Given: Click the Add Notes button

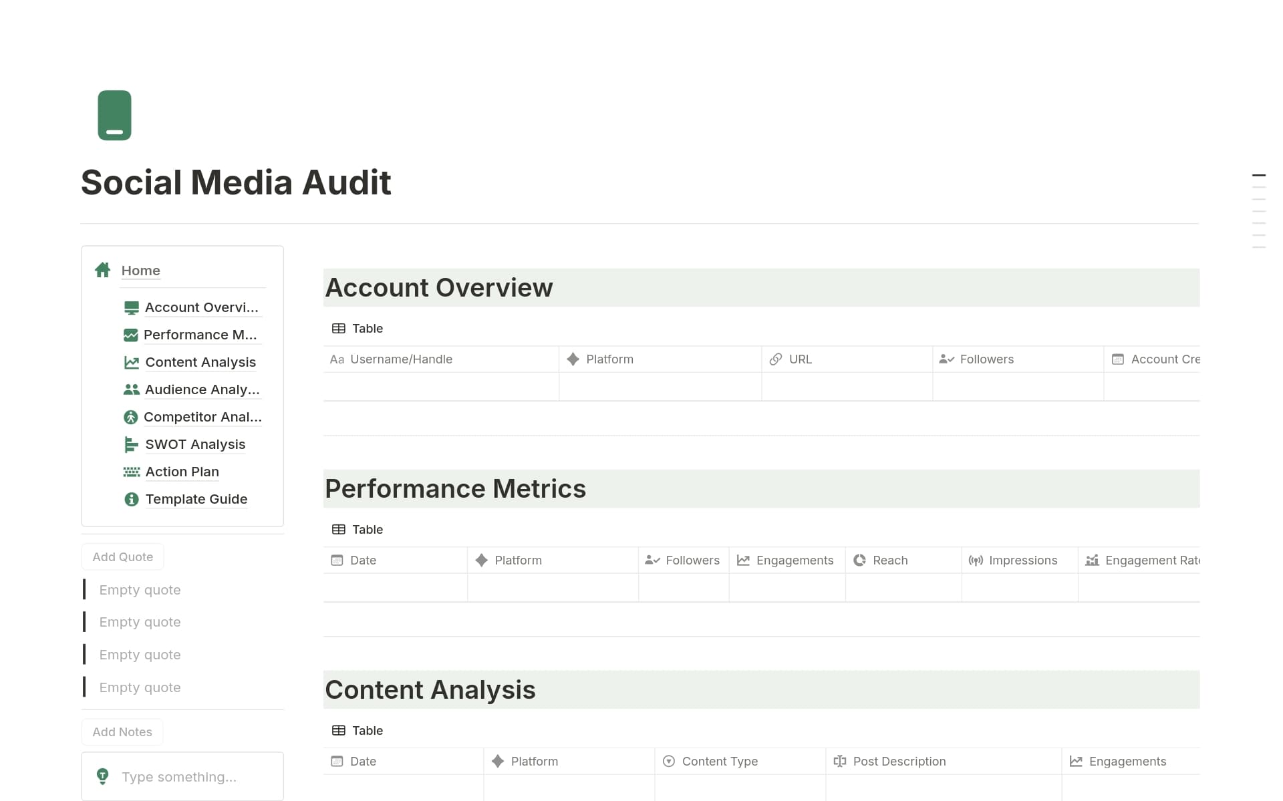Looking at the screenshot, I should point(122,732).
